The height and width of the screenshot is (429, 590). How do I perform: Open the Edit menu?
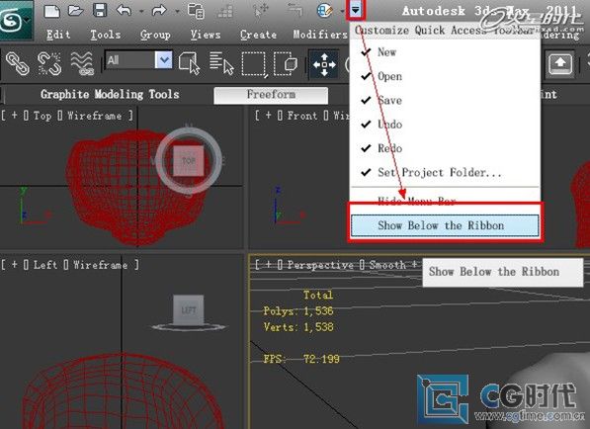[58, 35]
